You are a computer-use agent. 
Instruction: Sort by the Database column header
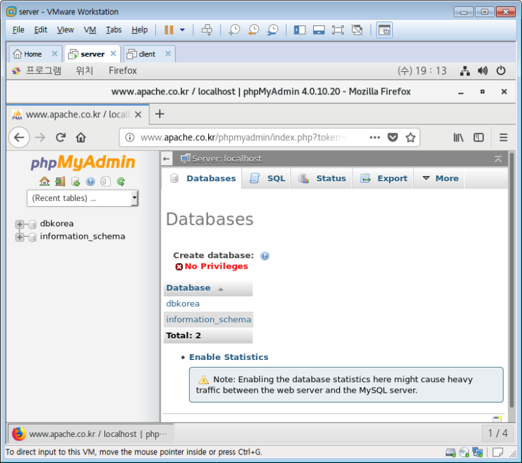(189, 288)
